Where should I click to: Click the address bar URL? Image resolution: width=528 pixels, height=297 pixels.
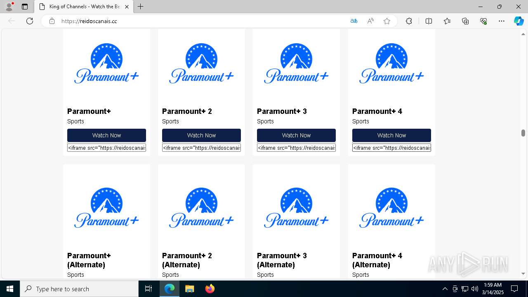click(x=89, y=21)
